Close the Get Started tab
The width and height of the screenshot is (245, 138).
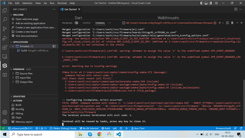[79, 9]
